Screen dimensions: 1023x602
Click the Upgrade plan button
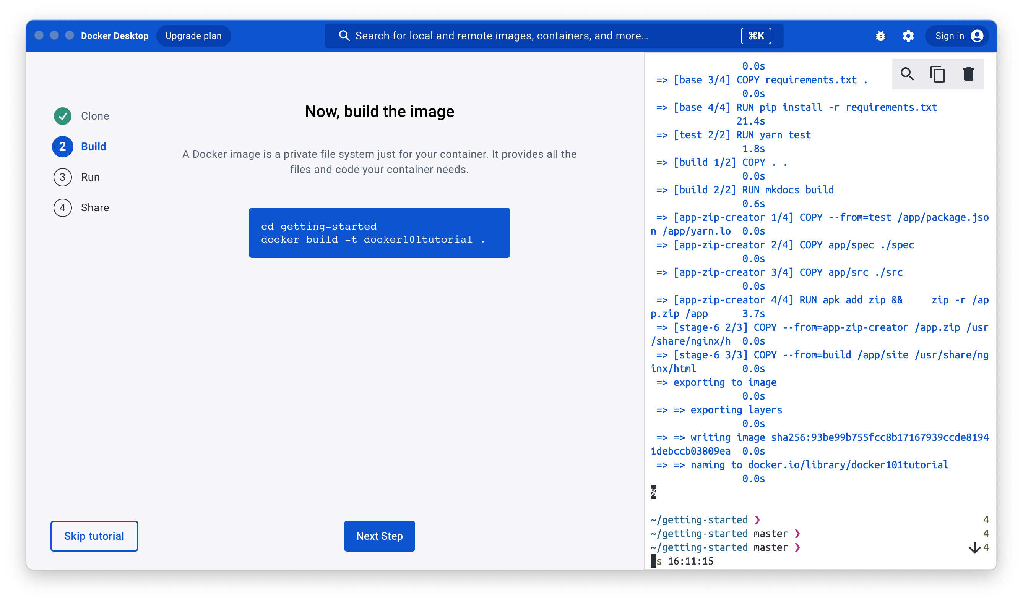(193, 36)
